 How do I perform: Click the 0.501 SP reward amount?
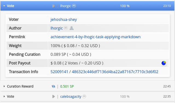[x=67, y=86]
